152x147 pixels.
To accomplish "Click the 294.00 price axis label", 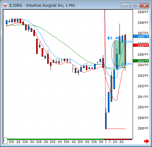I will point(143,65).
